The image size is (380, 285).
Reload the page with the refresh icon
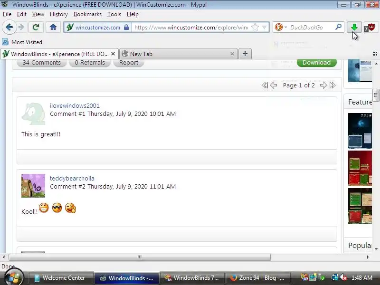[x=36, y=27]
